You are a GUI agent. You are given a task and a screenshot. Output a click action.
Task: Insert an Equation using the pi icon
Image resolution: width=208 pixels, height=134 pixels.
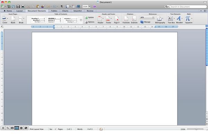189,19
